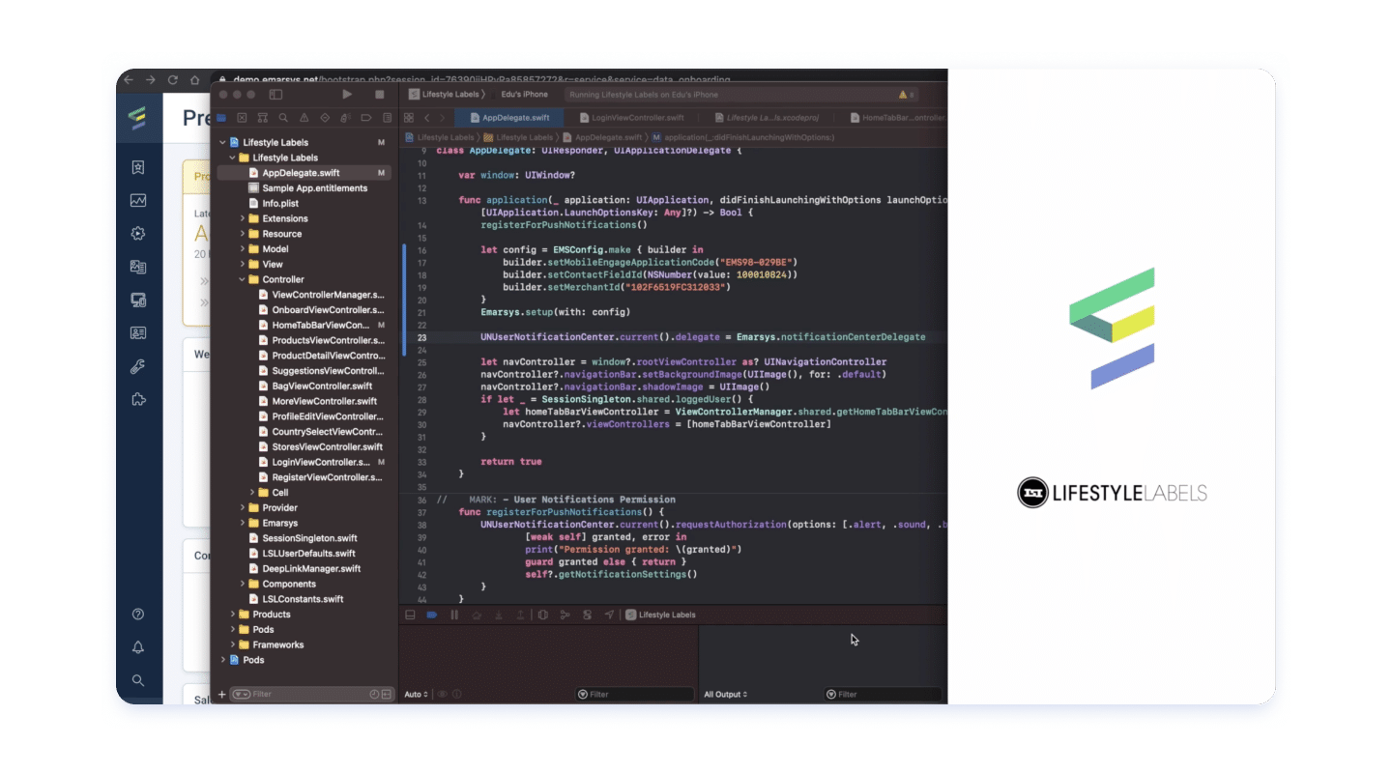Open the Auto variables scope dropdown

pyautogui.click(x=415, y=694)
